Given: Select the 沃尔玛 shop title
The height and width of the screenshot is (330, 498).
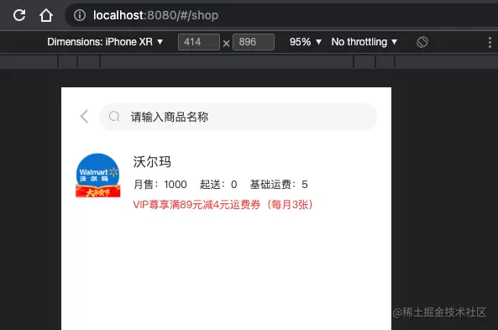Looking at the screenshot, I should [152, 162].
